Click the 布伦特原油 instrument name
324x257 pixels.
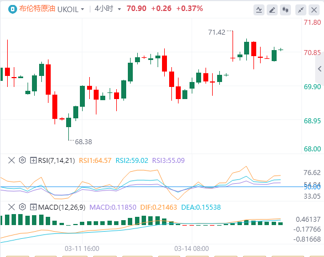[37, 9]
